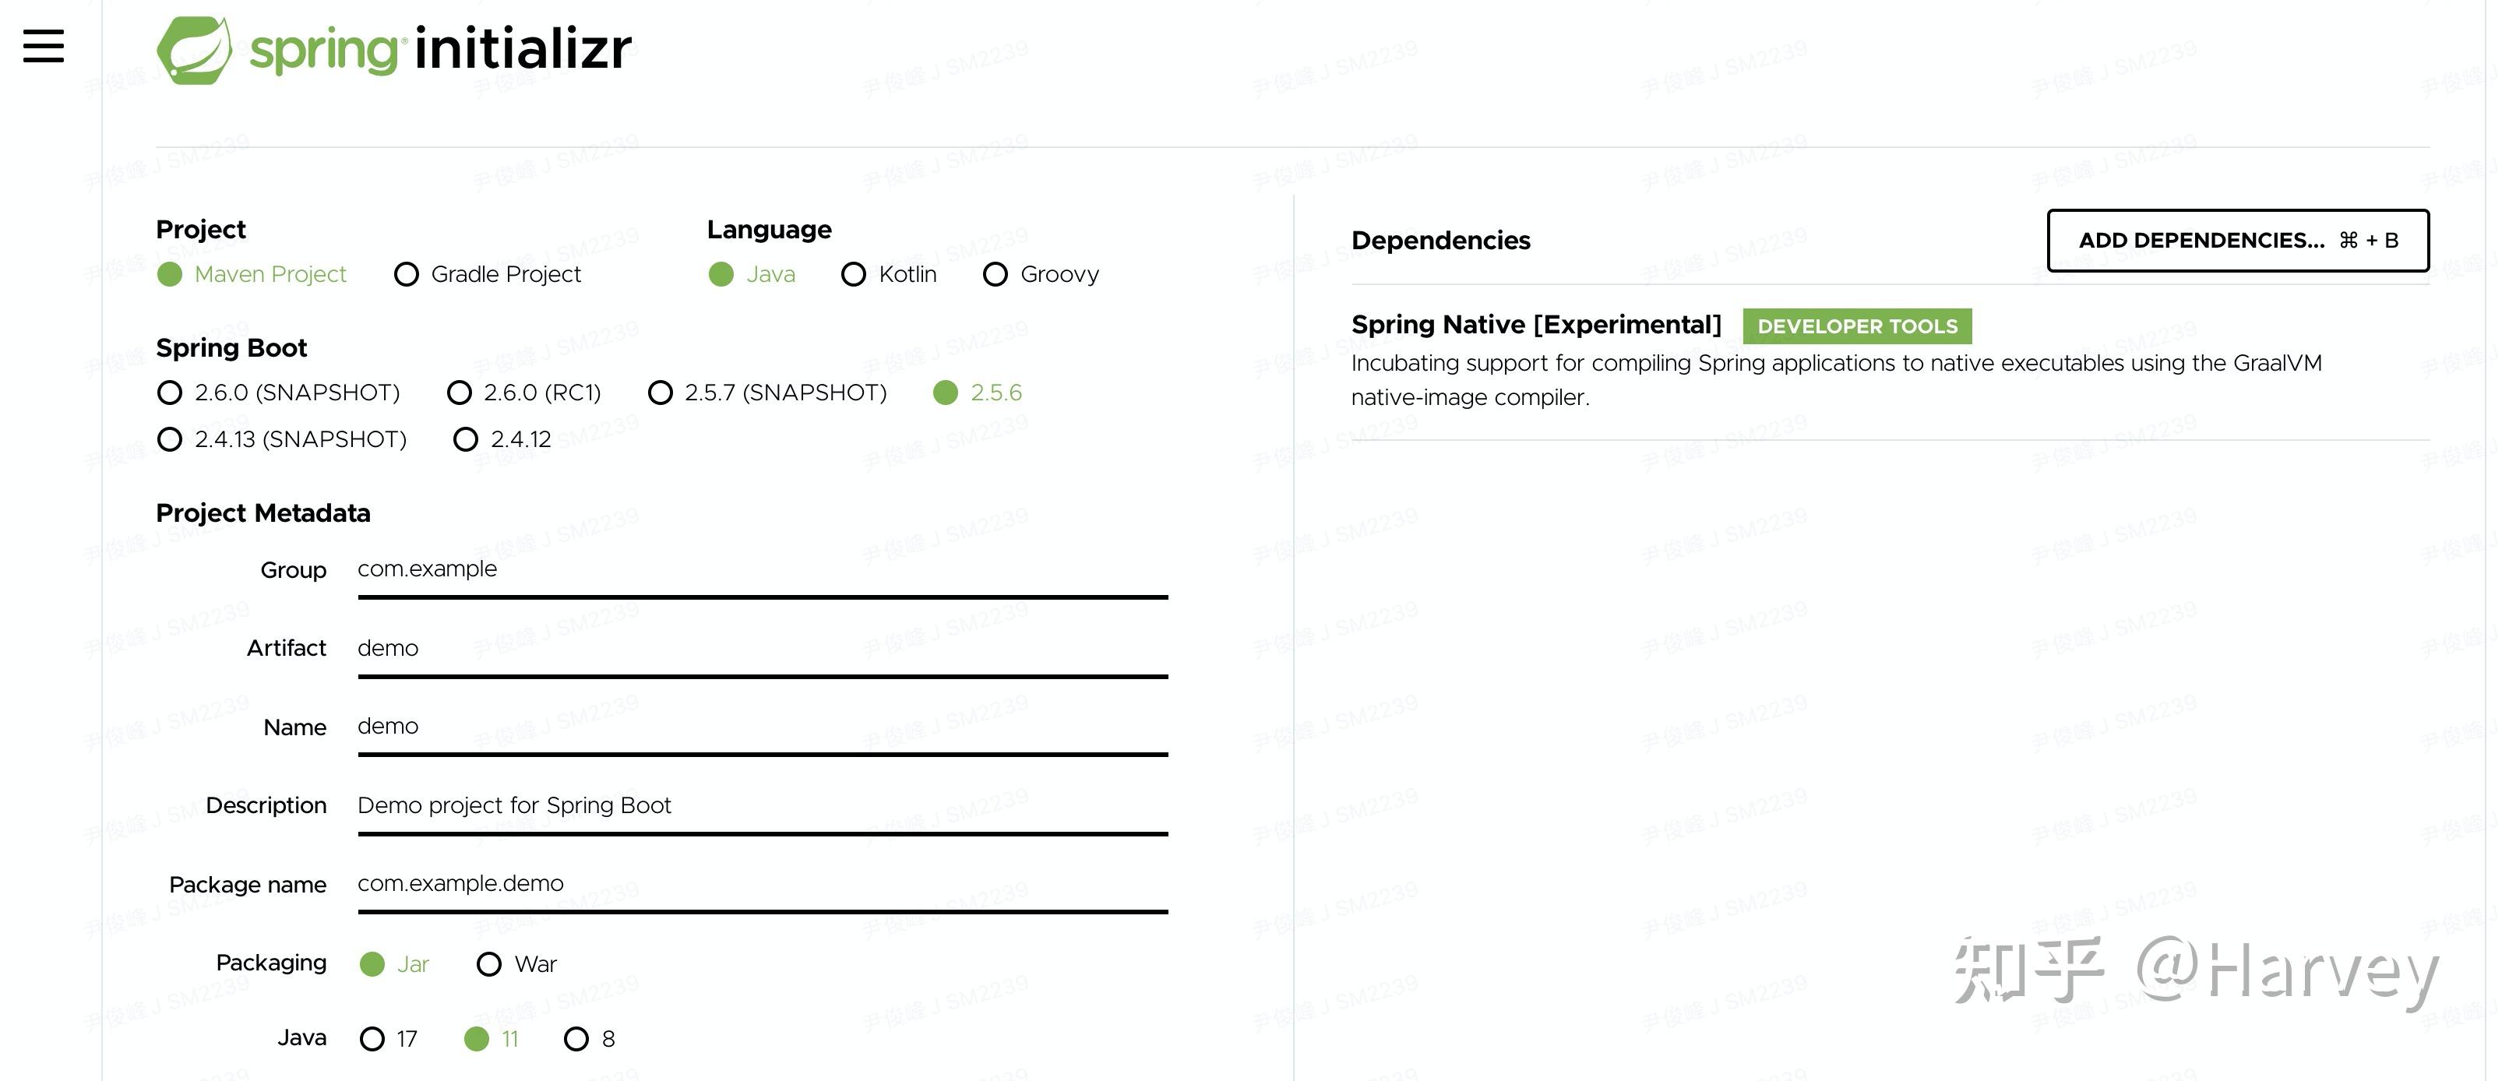Click the DEVELOPER TOOLS tag badge
Viewport: 2502px width, 1081px height.
[x=1857, y=326]
